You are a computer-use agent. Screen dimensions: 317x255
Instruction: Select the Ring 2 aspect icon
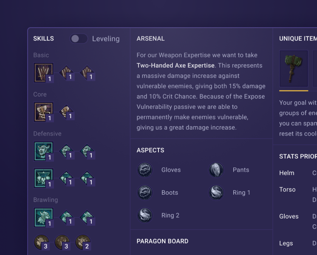[x=145, y=215]
